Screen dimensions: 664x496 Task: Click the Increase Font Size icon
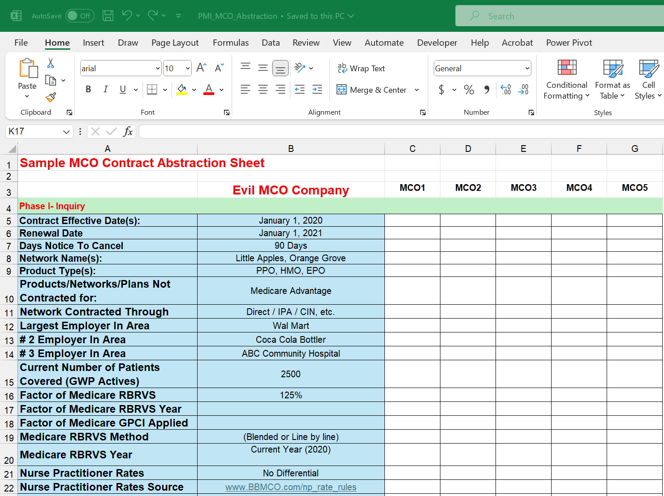tap(201, 68)
